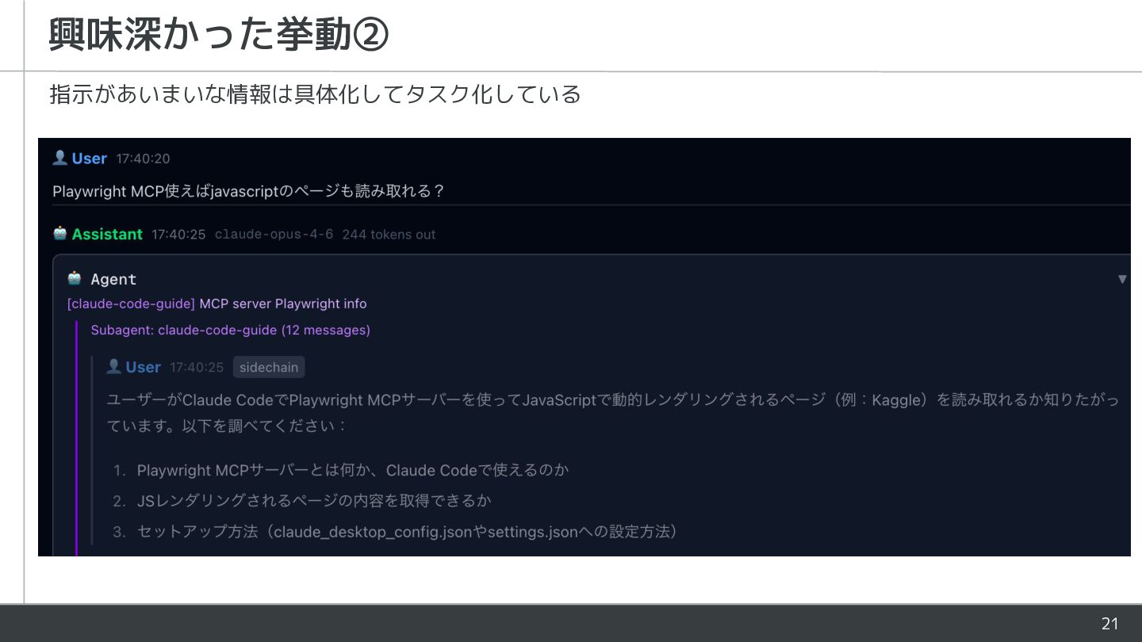Click the green Assistant label
The width and height of the screenshot is (1142, 642).
point(107,235)
